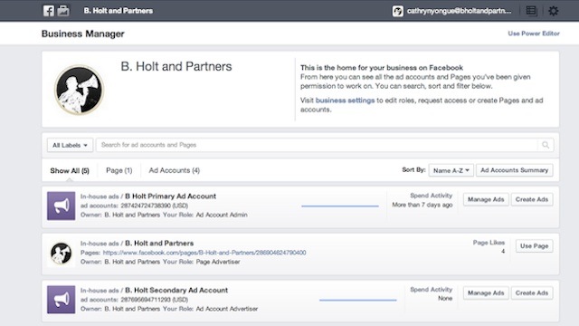Focus the search ad accounts and Pages field
The width and height of the screenshot is (579, 326).
pyautogui.click(x=317, y=145)
